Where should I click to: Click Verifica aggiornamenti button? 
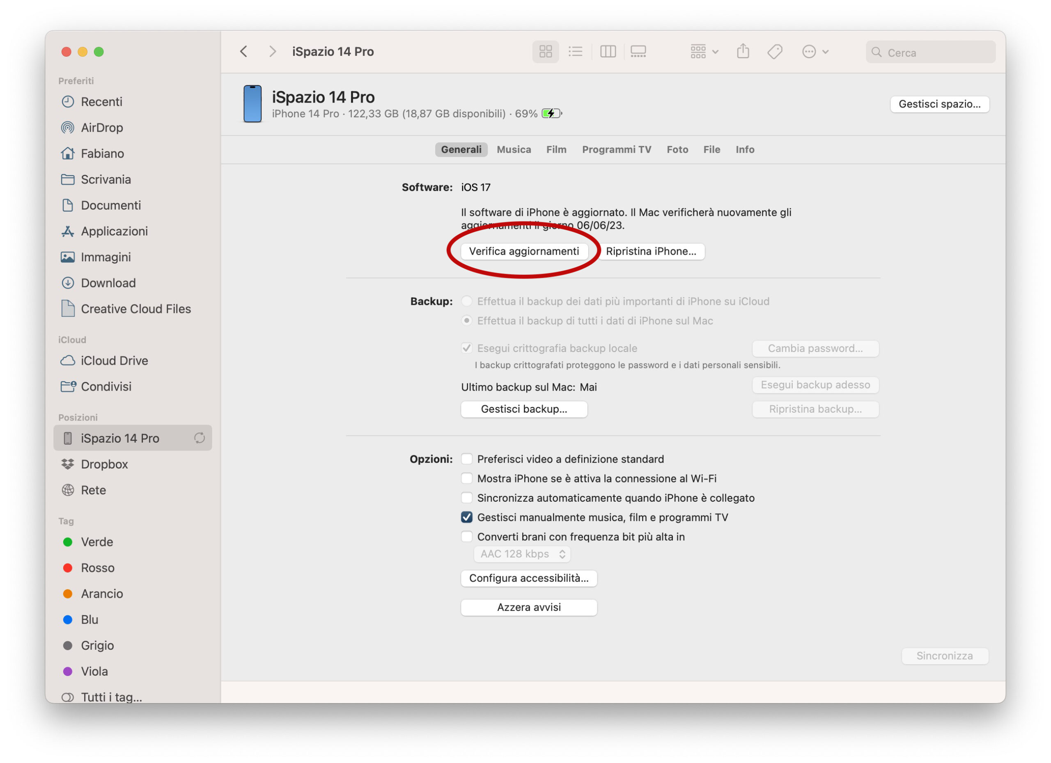coord(523,251)
